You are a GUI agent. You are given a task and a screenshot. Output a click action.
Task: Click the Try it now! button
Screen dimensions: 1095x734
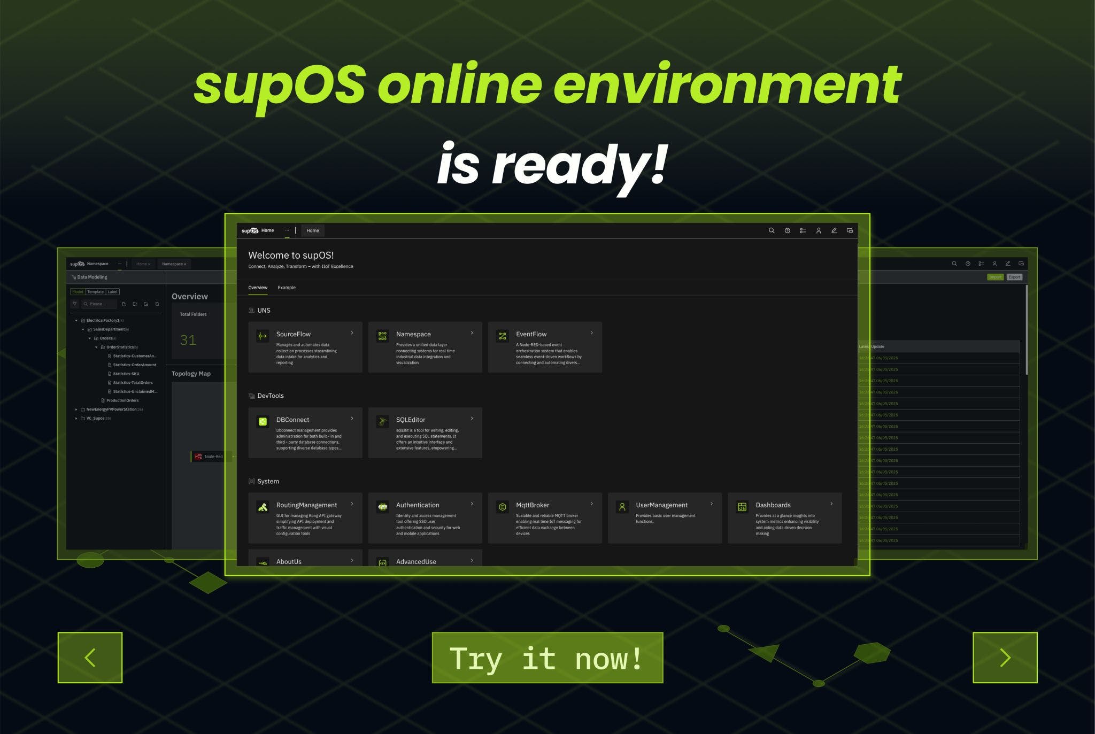coord(547,658)
